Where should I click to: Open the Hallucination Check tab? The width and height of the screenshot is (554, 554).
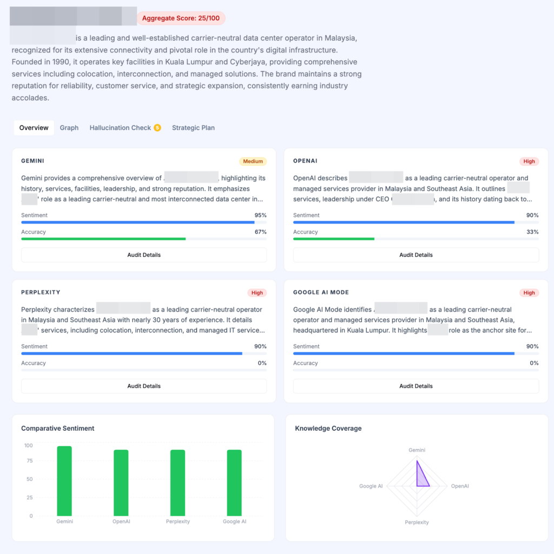coord(120,128)
